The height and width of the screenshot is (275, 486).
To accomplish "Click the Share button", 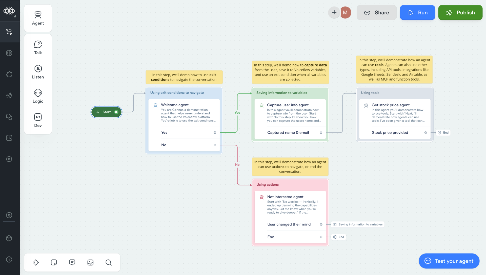I will (x=377, y=13).
